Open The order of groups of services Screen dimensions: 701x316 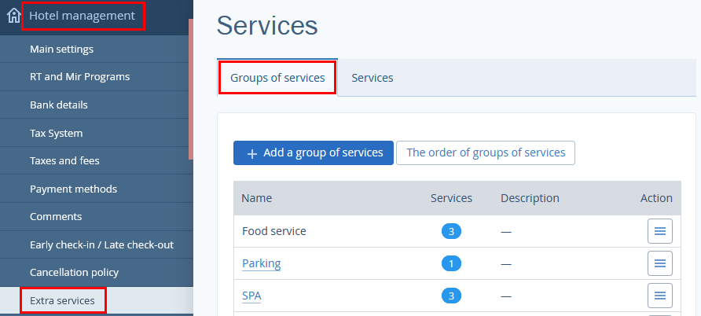click(x=486, y=152)
